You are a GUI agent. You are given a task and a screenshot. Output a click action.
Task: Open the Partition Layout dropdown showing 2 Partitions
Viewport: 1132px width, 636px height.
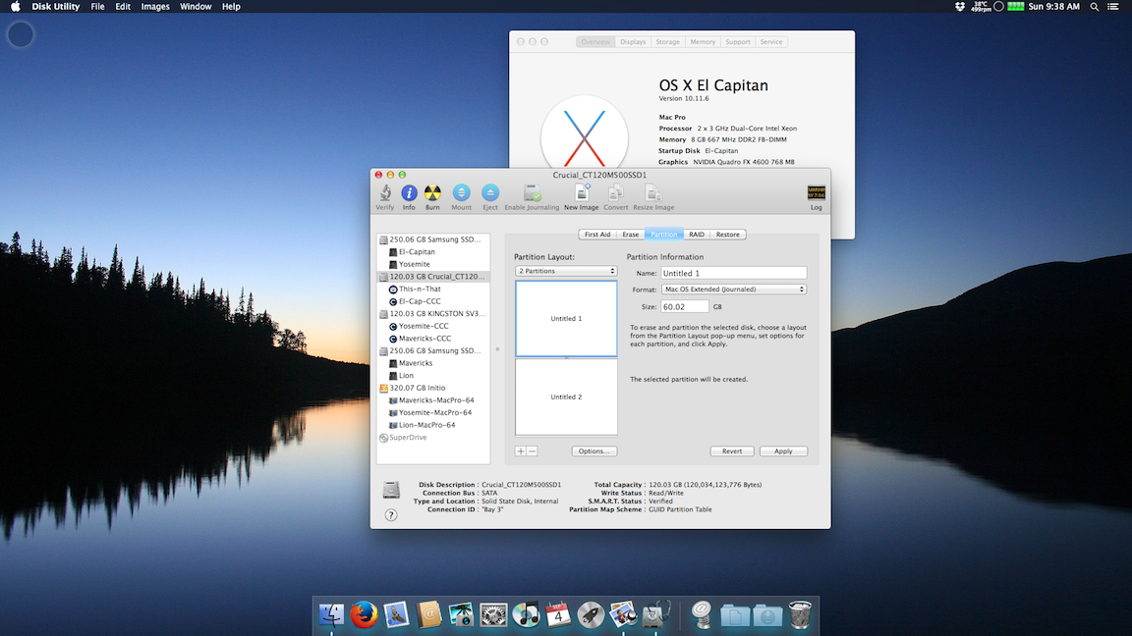(566, 271)
